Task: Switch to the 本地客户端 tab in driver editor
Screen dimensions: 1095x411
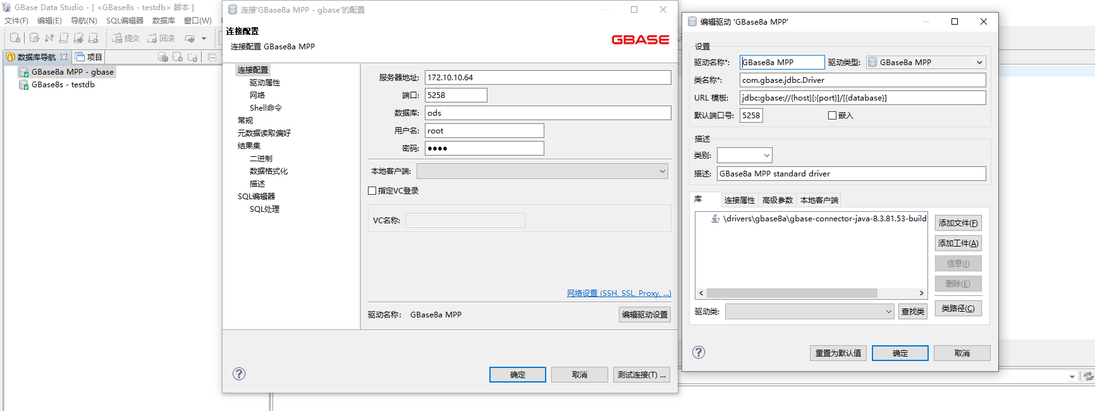Action: click(x=819, y=200)
